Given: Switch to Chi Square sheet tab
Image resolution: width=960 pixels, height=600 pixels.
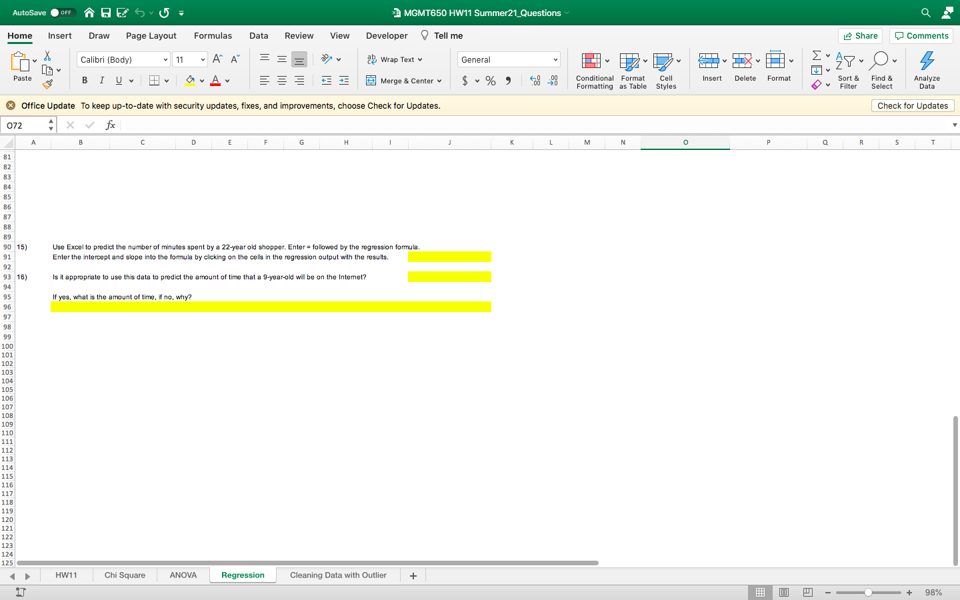Looking at the screenshot, I should click(125, 575).
